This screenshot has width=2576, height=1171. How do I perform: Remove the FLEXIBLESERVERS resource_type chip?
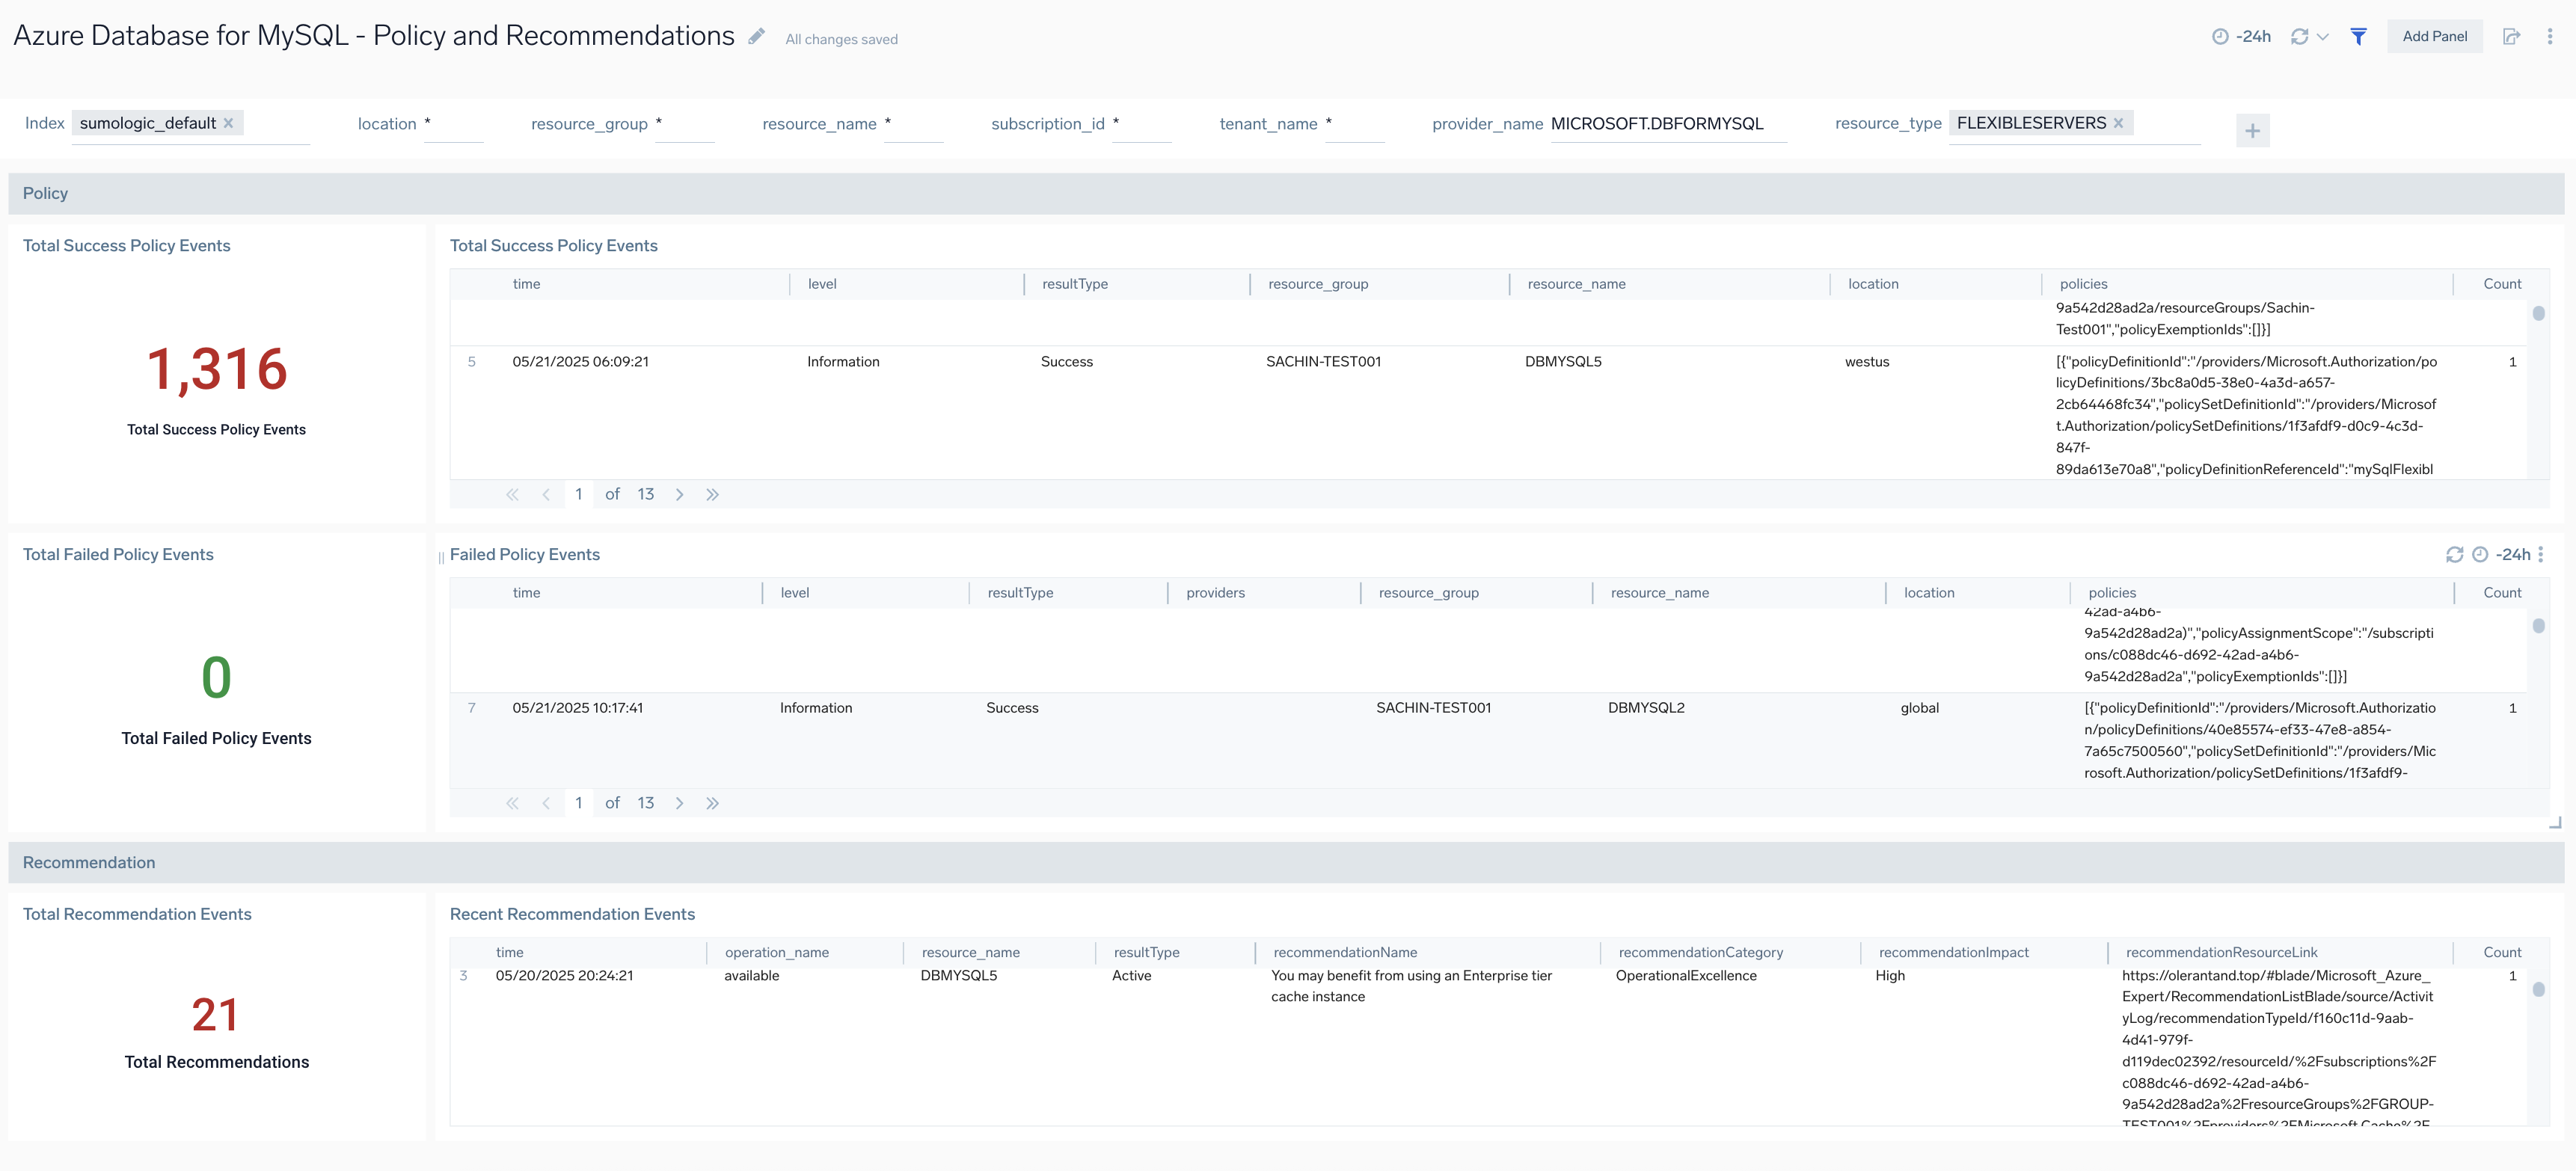(x=2118, y=123)
